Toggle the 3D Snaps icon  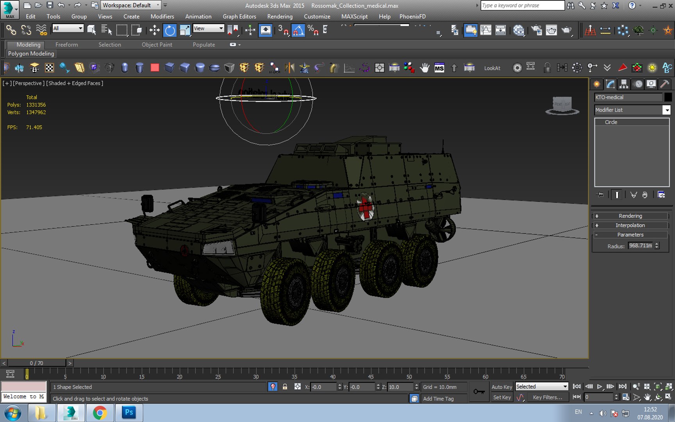283,30
